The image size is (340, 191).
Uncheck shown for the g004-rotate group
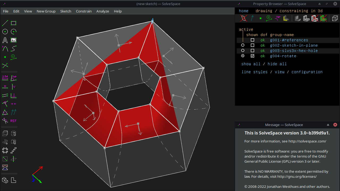coord(252,56)
